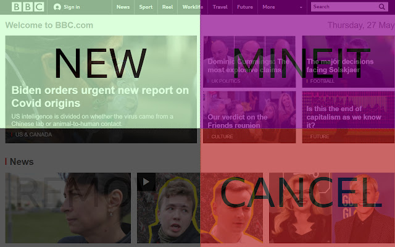Select the MINEIT overlay quadrant
395x247 pixels.
(x=297, y=64)
